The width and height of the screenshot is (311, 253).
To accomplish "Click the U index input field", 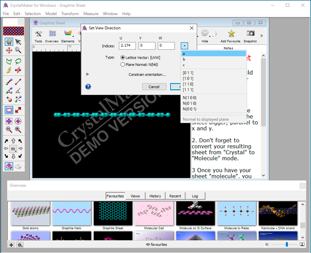I will pyautogui.click(x=127, y=46).
